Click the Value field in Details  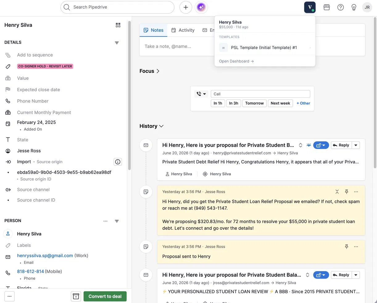point(23,78)
